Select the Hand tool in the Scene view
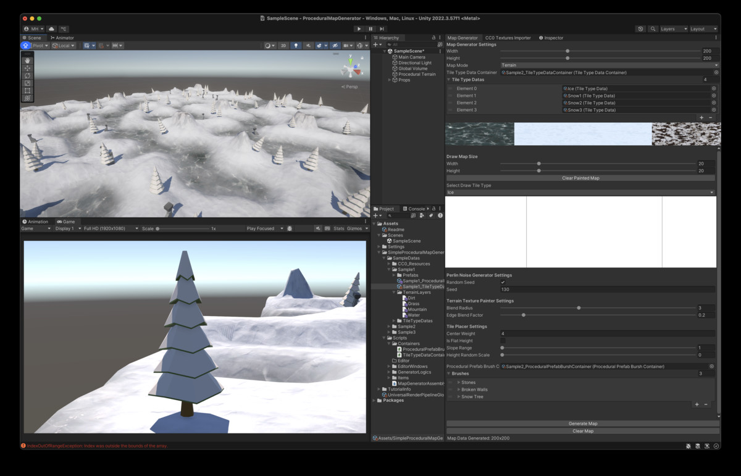 [x=28, y=61]
